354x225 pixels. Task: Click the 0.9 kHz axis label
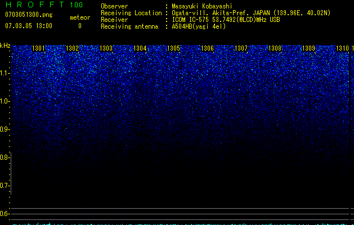coord(5,129)
